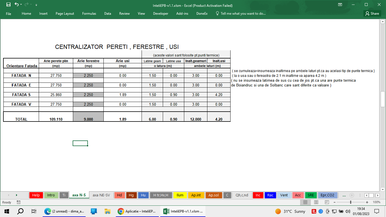Click the left sheet navigation arrow
Screen dimensions: 386x217
pos(9,195)
